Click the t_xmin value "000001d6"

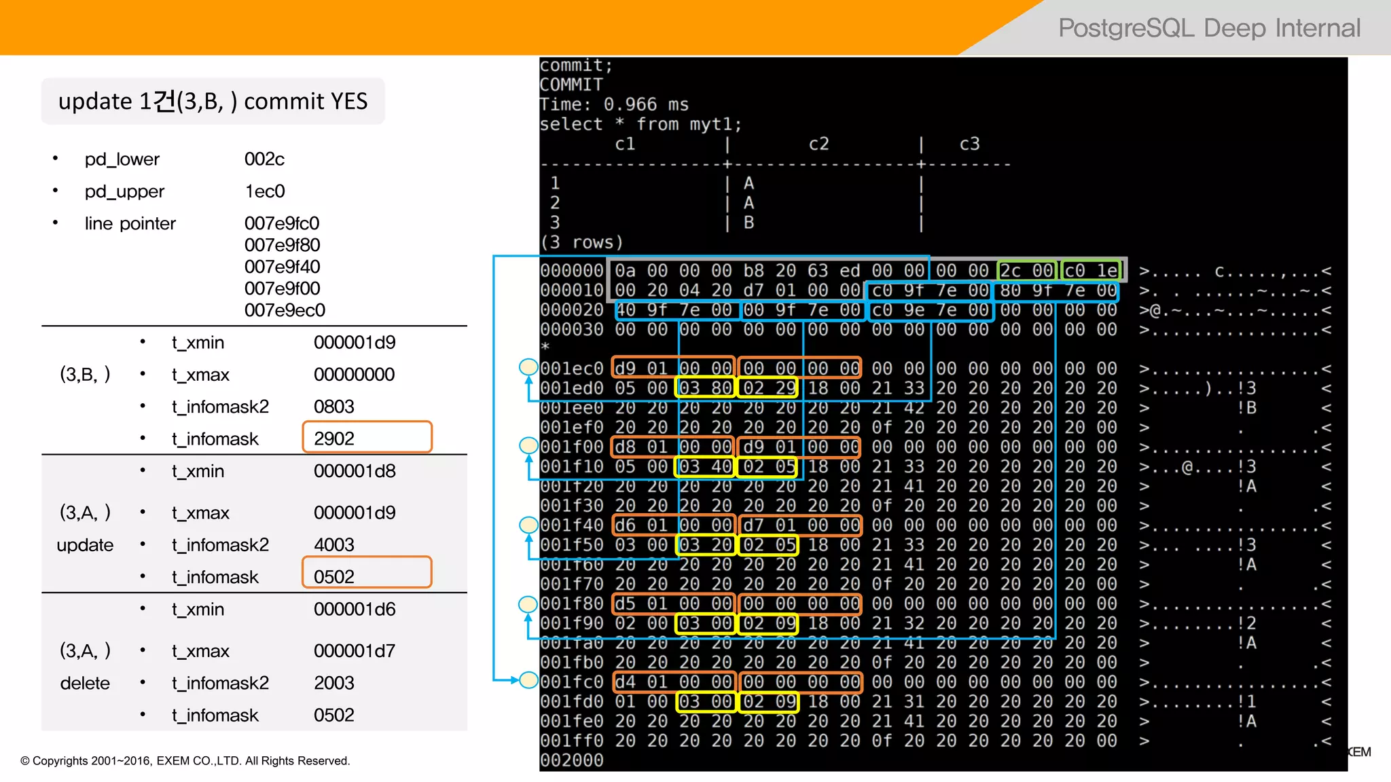coord(355,610)
